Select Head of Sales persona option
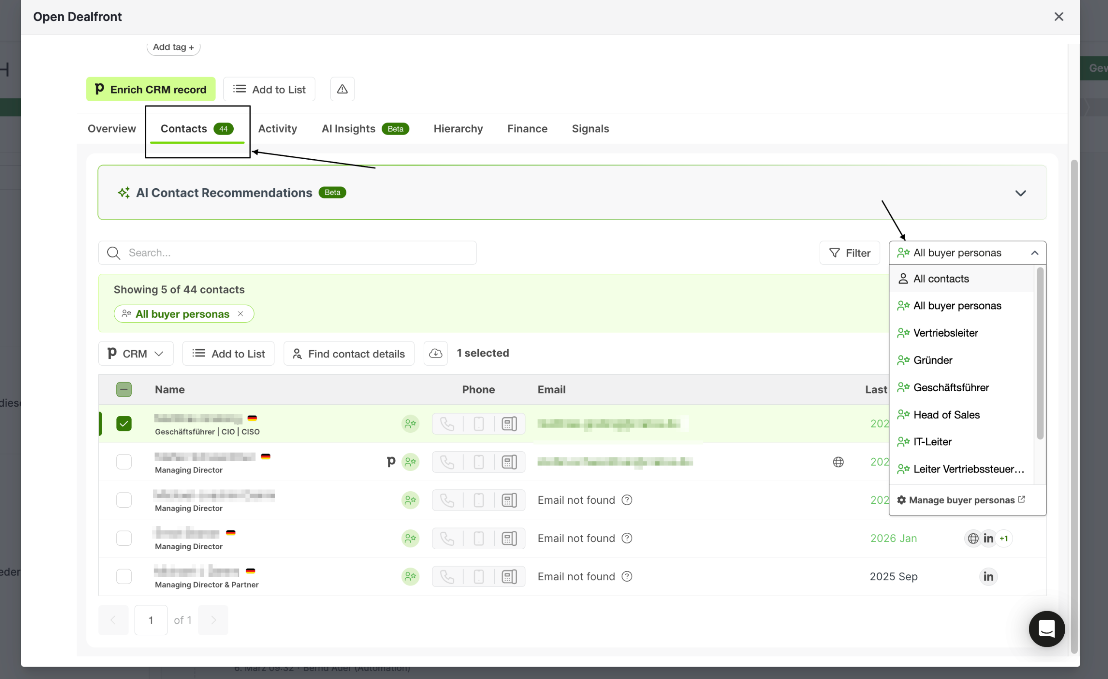The height and width of the screenshot is (679, 1108). (946, 415)
